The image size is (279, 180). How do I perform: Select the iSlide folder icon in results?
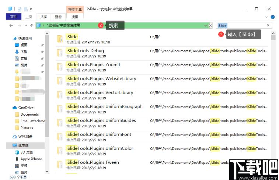[x=60, y=39]
